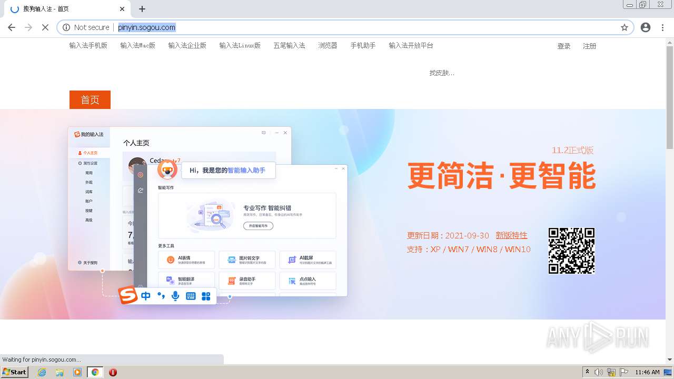Viewport: 674px width, 379px height.
Task: Open 输入法Mac版 link
Action: (138, 46)
